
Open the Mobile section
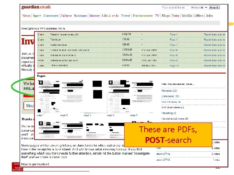187,16
